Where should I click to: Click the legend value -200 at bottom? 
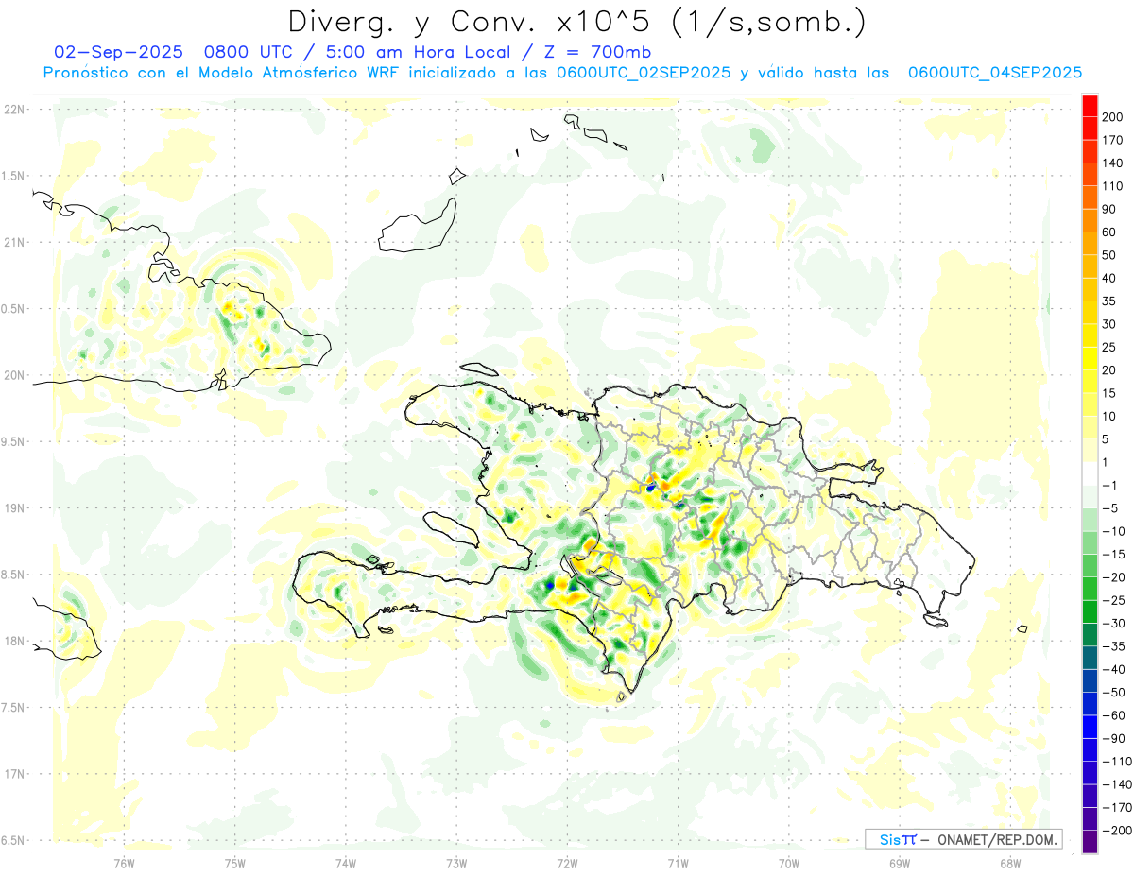click(x=1116, y=830)
